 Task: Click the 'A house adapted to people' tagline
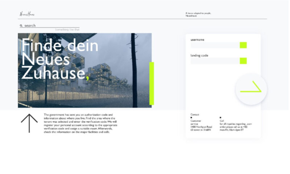(198, 14)
